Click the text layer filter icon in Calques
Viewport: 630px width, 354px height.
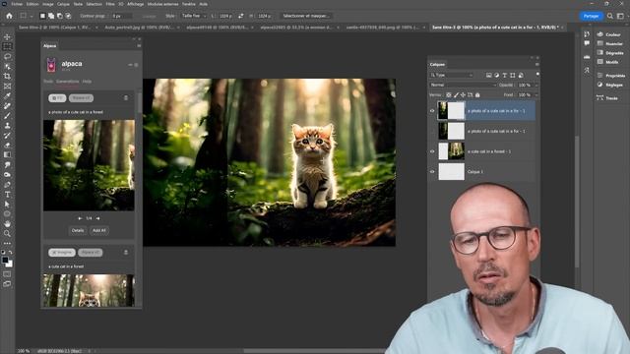[x=505, y=75]
